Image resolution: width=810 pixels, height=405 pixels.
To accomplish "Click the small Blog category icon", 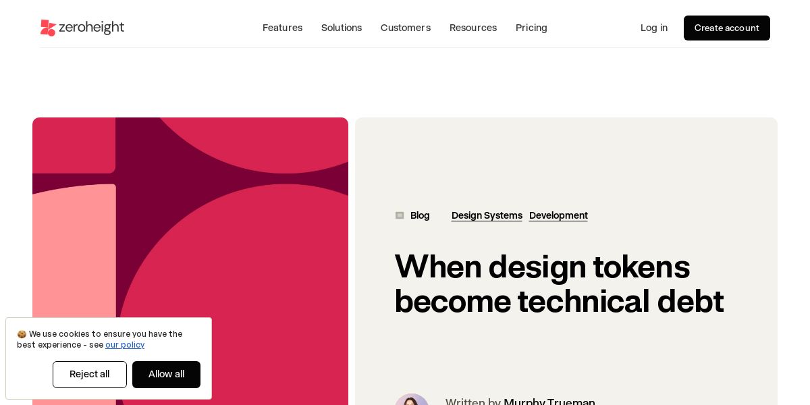I will pos(400,215).
